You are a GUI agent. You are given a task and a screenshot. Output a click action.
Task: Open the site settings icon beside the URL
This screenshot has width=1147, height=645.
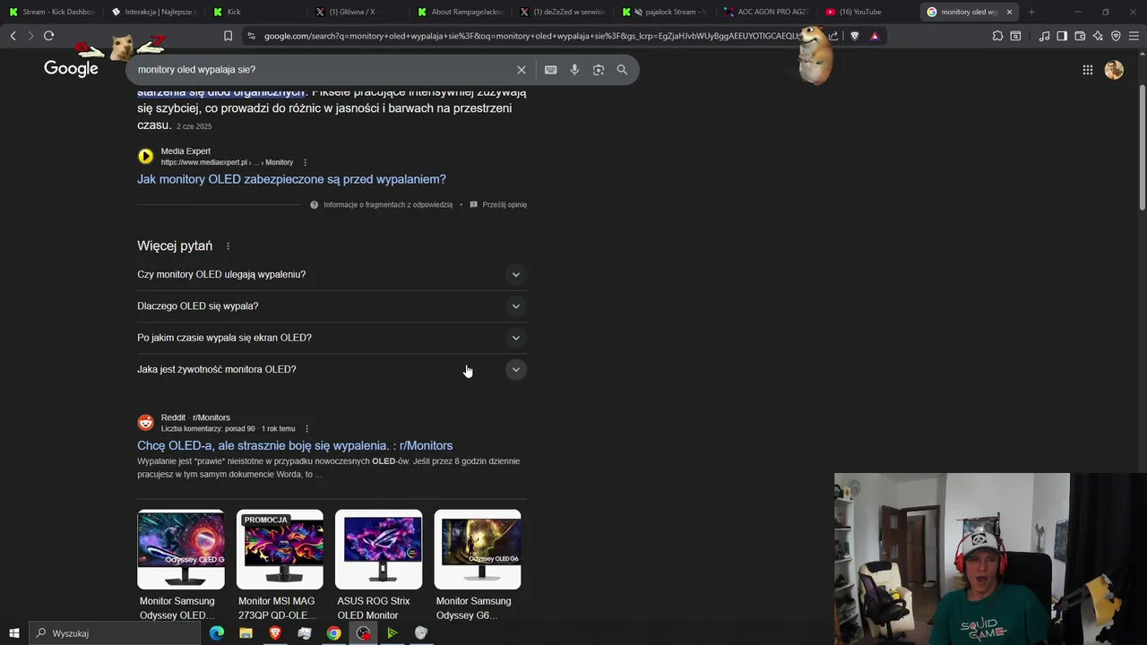coord(251,36)
